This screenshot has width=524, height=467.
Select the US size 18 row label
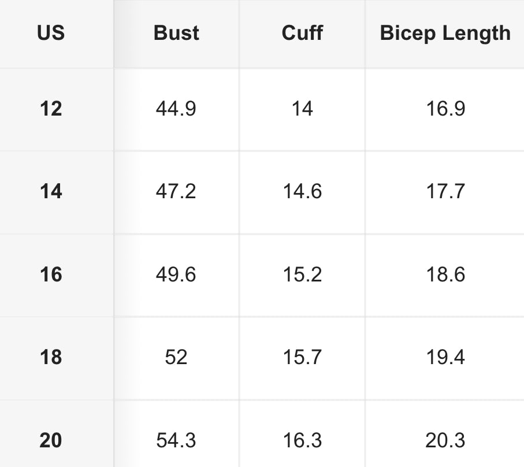coord(51,357)
